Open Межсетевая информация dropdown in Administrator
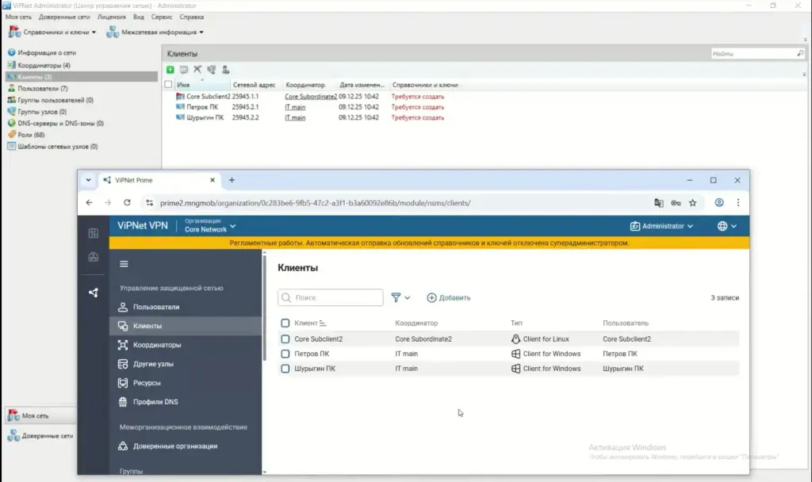This screenshot has height=482, width=812. [x=155, y=32]
